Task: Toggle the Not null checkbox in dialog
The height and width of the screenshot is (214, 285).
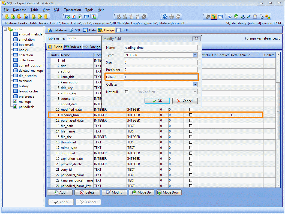Action: [x=127, y=92]
